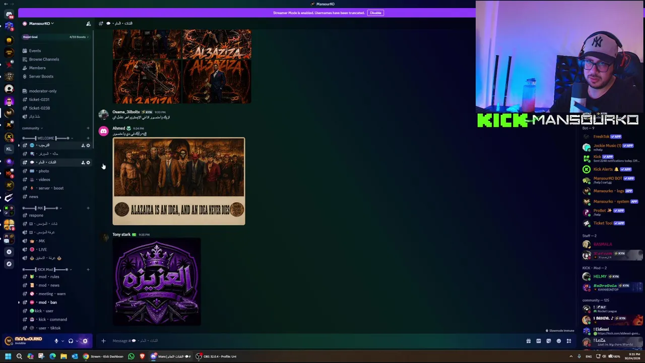Open Windows Start menu

pyautogui.click(x=8, y=356)
